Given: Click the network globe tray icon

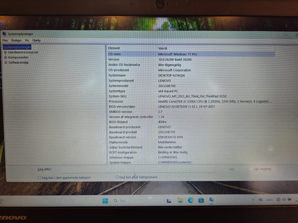Looking at the screenshot, I should tap(278, 199).
